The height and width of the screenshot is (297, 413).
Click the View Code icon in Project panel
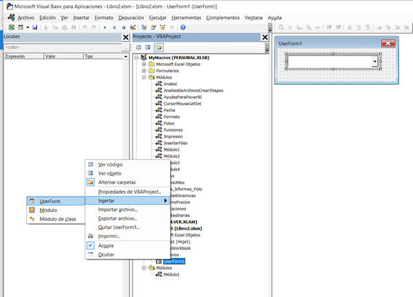point(138,47)
